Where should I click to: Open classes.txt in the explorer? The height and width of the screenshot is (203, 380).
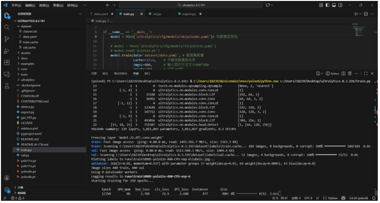point(49,31)
